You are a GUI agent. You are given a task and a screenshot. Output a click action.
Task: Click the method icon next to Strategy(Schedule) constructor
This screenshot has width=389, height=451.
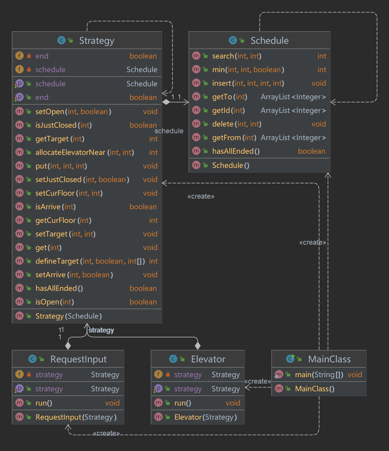click(20, 316)
